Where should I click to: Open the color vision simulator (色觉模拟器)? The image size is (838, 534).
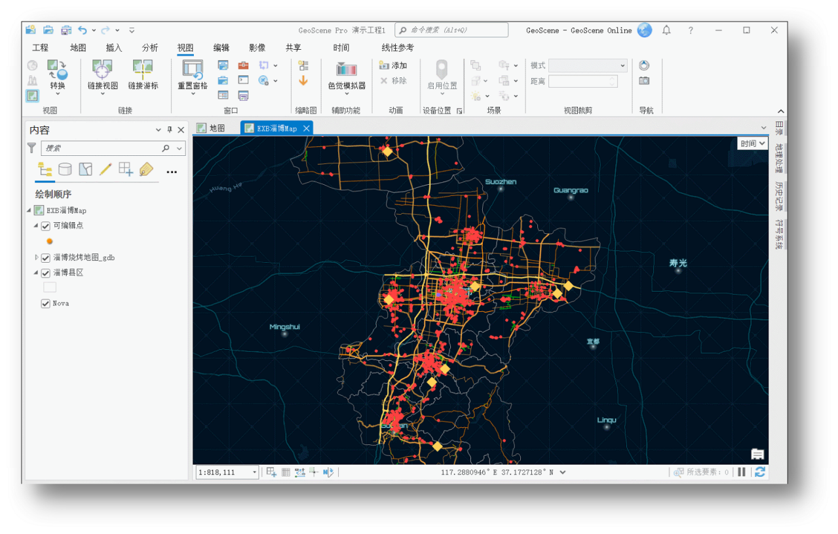(346, 69)
